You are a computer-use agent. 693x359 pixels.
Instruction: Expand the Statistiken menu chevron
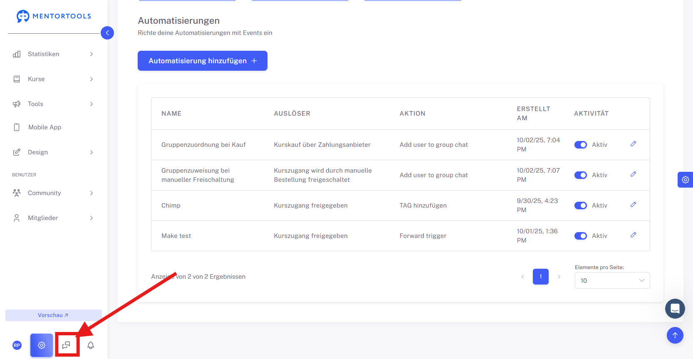92,54
